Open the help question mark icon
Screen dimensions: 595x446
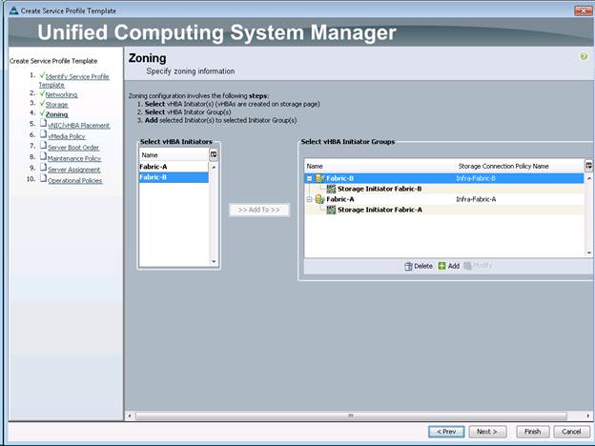(584, 56)
